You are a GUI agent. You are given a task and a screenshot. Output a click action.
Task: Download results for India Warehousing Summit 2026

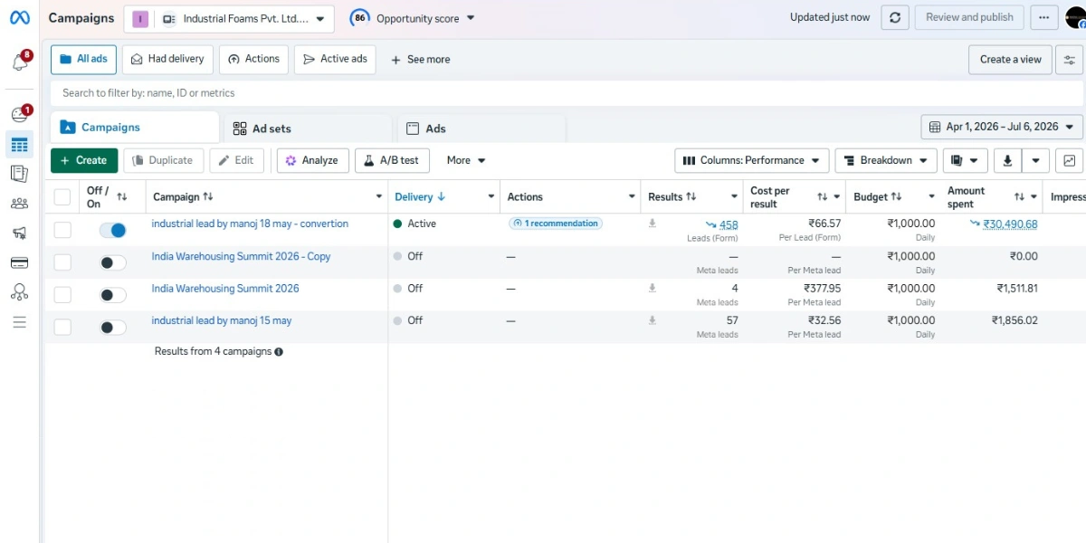click(653, 289)
